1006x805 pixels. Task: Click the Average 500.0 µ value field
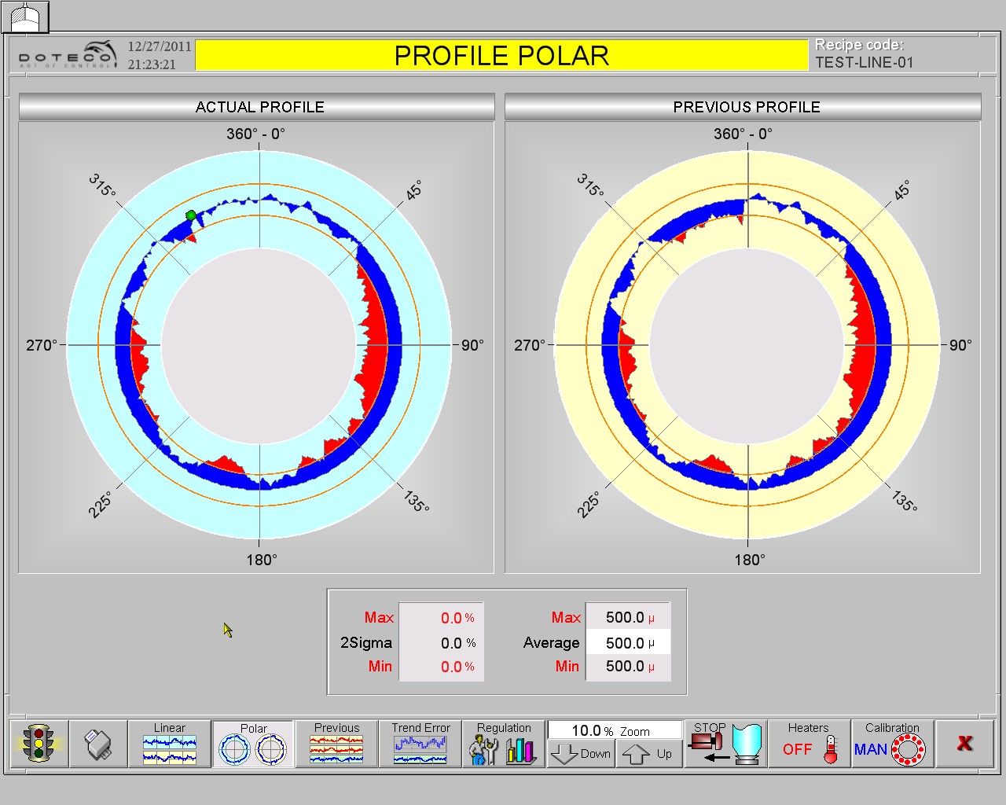(628, 642)
